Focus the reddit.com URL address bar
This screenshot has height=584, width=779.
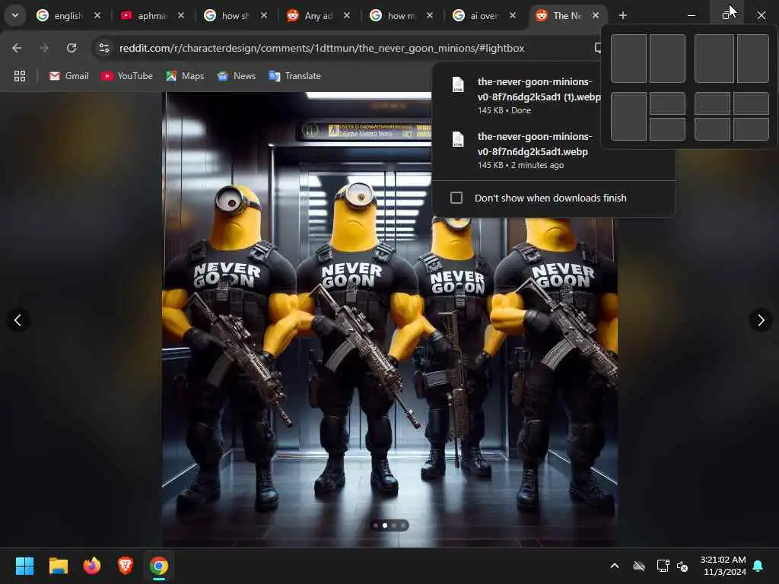322,48
